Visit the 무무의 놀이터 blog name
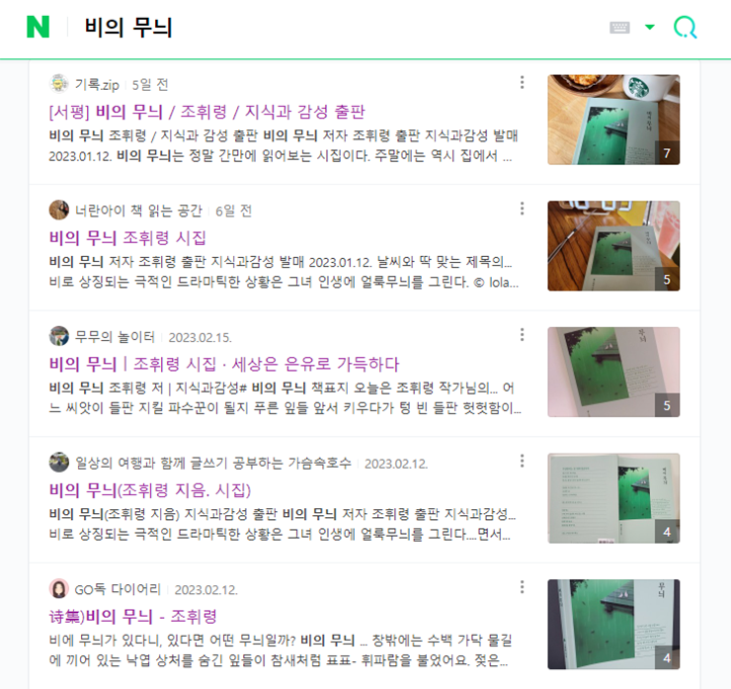Image resolution: width=731 pixels, height=689 pixels. (x=115, y=337)
